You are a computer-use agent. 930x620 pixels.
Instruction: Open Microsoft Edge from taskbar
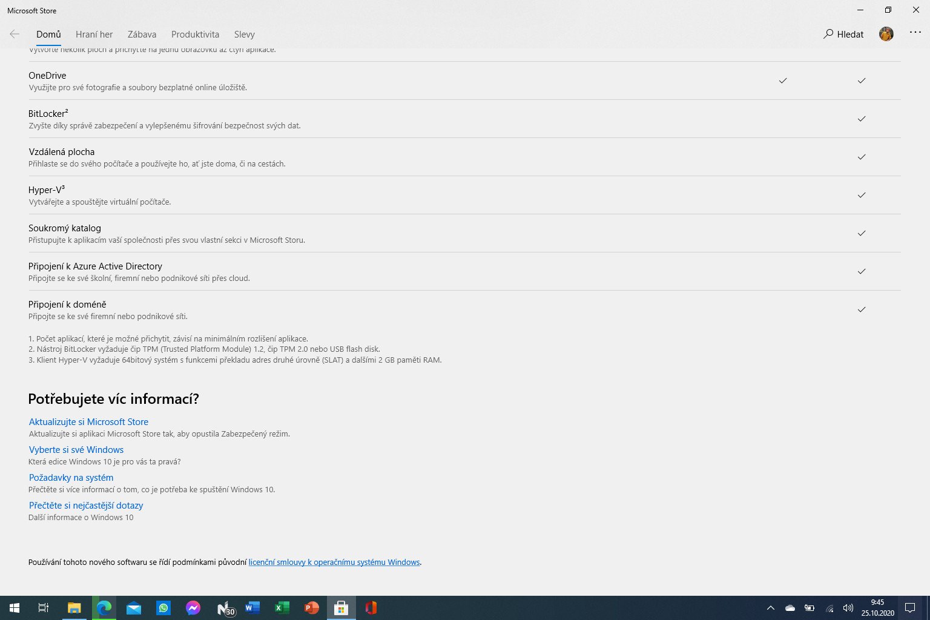coord(104,608)
